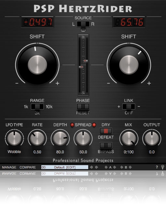Image resolution: width=166 pixels, height=204 pixels.
Task: Toggle the BYPASS switch
Action: pos(106,145)
